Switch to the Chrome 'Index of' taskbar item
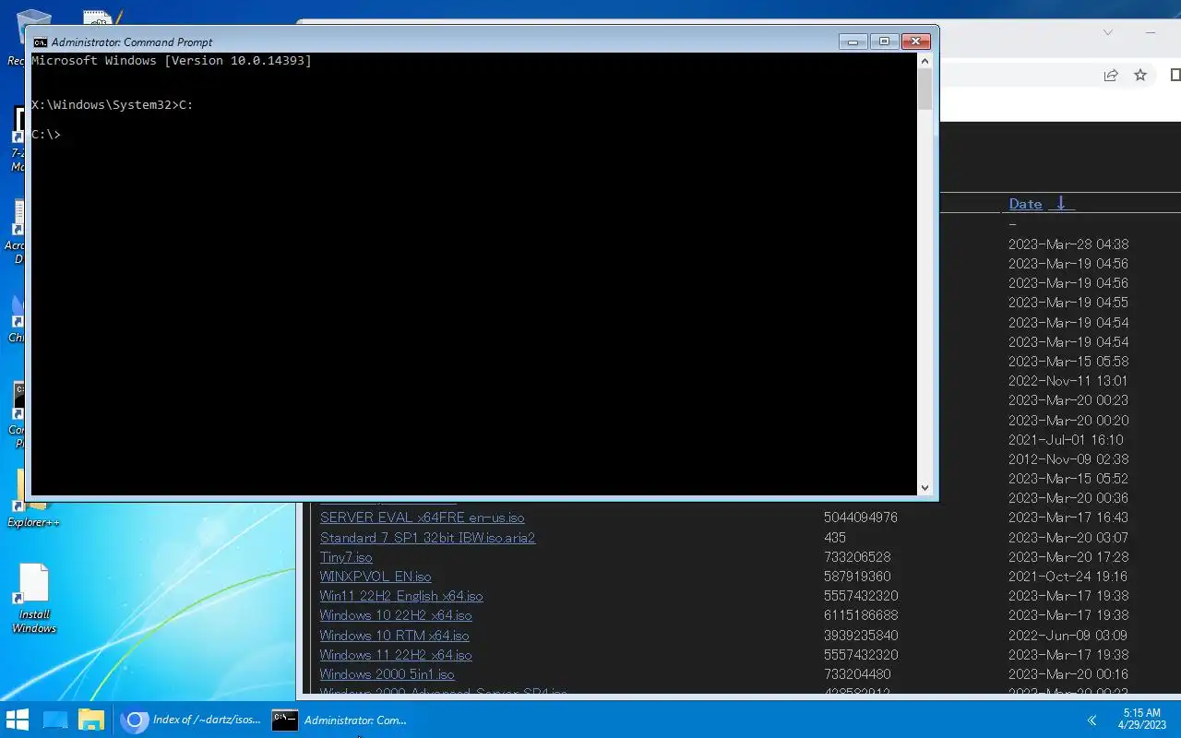The height and width of the screenshot is (738, 1181). [189, 720]
